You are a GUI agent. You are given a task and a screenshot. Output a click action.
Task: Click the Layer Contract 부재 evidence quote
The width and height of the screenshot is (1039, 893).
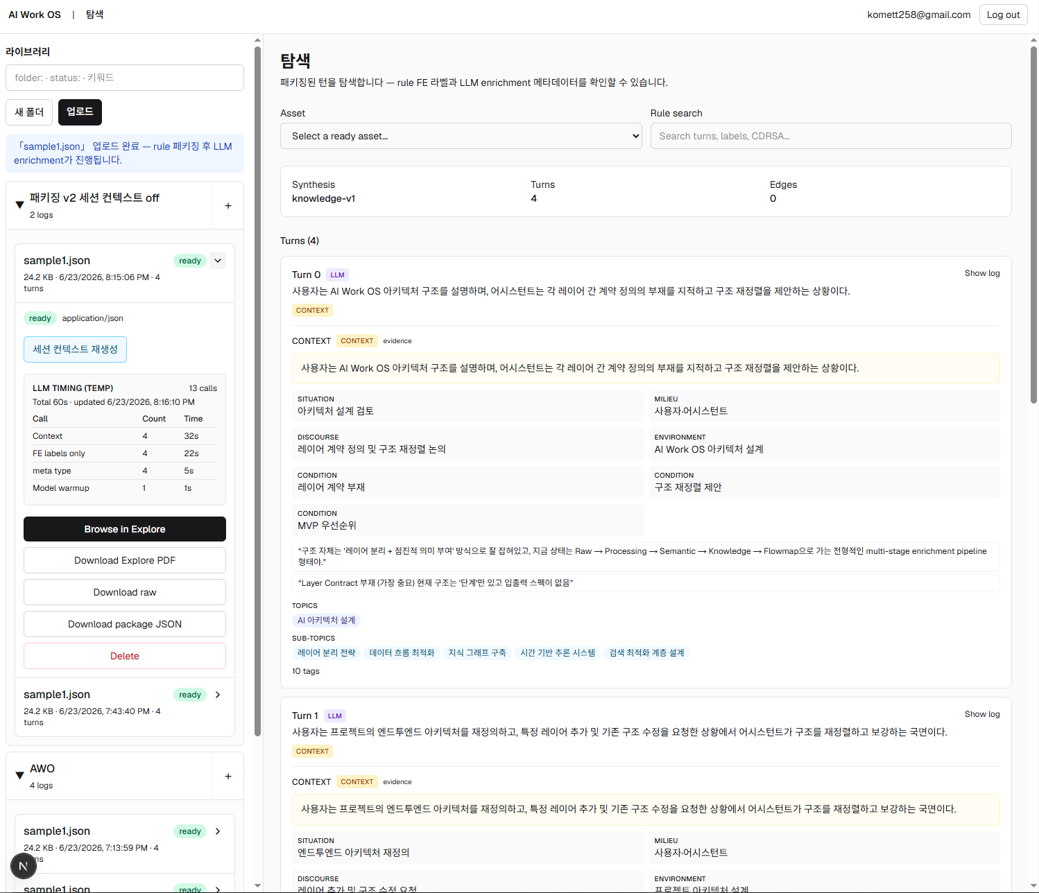[646, 583]
